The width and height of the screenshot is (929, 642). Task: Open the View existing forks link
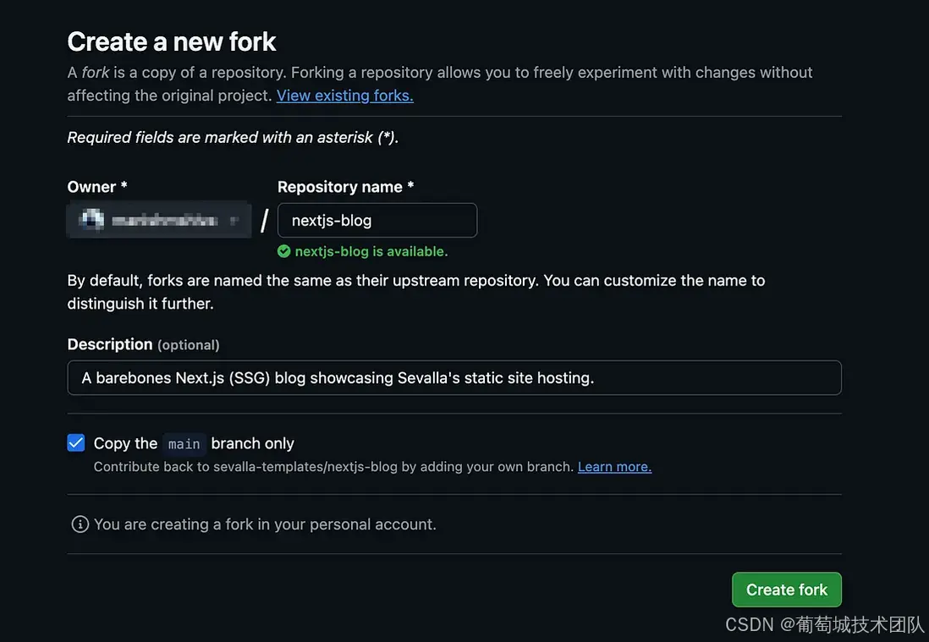[x=344, y=96]
